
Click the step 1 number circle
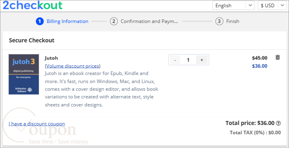(40, 21)
